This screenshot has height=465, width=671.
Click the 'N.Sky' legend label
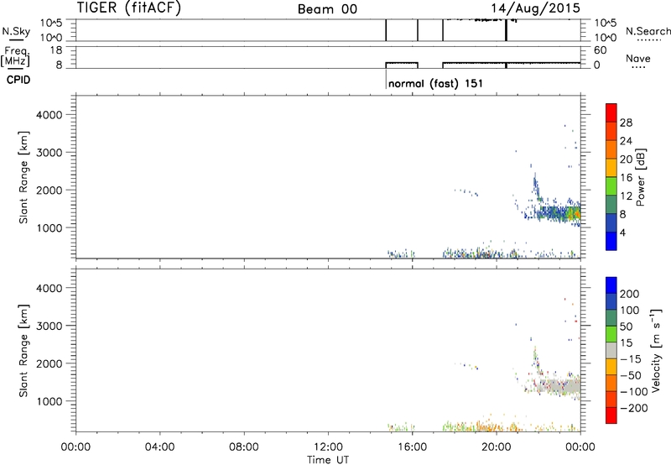[16, 31]
